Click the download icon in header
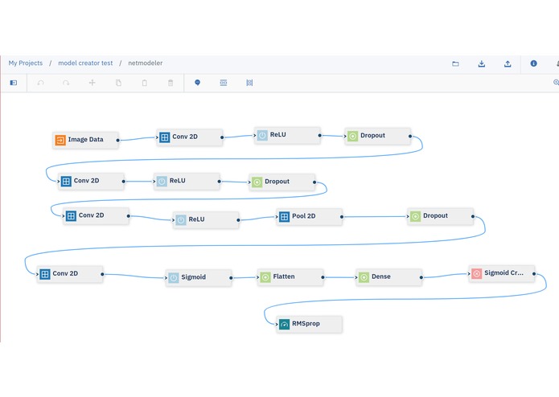559x397 pixels. (x=482, y=63)
